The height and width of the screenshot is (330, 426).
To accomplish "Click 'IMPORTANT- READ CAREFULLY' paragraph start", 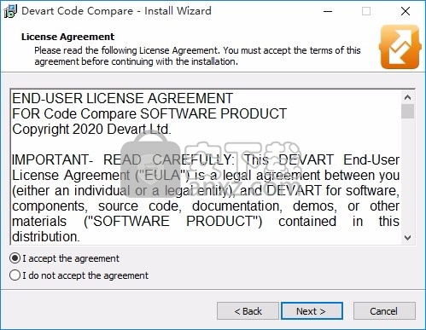I will 123,159.
